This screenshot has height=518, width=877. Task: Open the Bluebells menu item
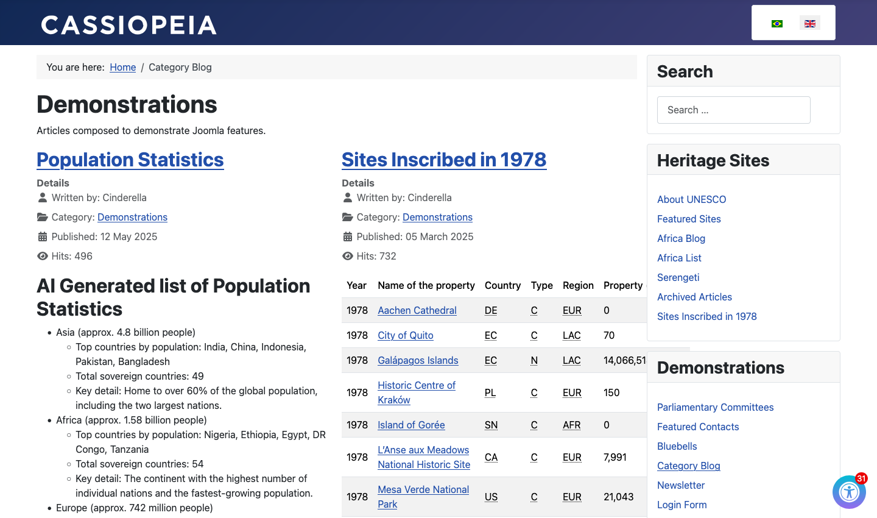coord(677,446)
